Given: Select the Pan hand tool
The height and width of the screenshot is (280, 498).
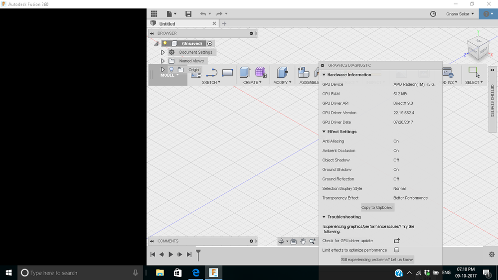Looking at the screenshot, I should (x=303, y=242).
